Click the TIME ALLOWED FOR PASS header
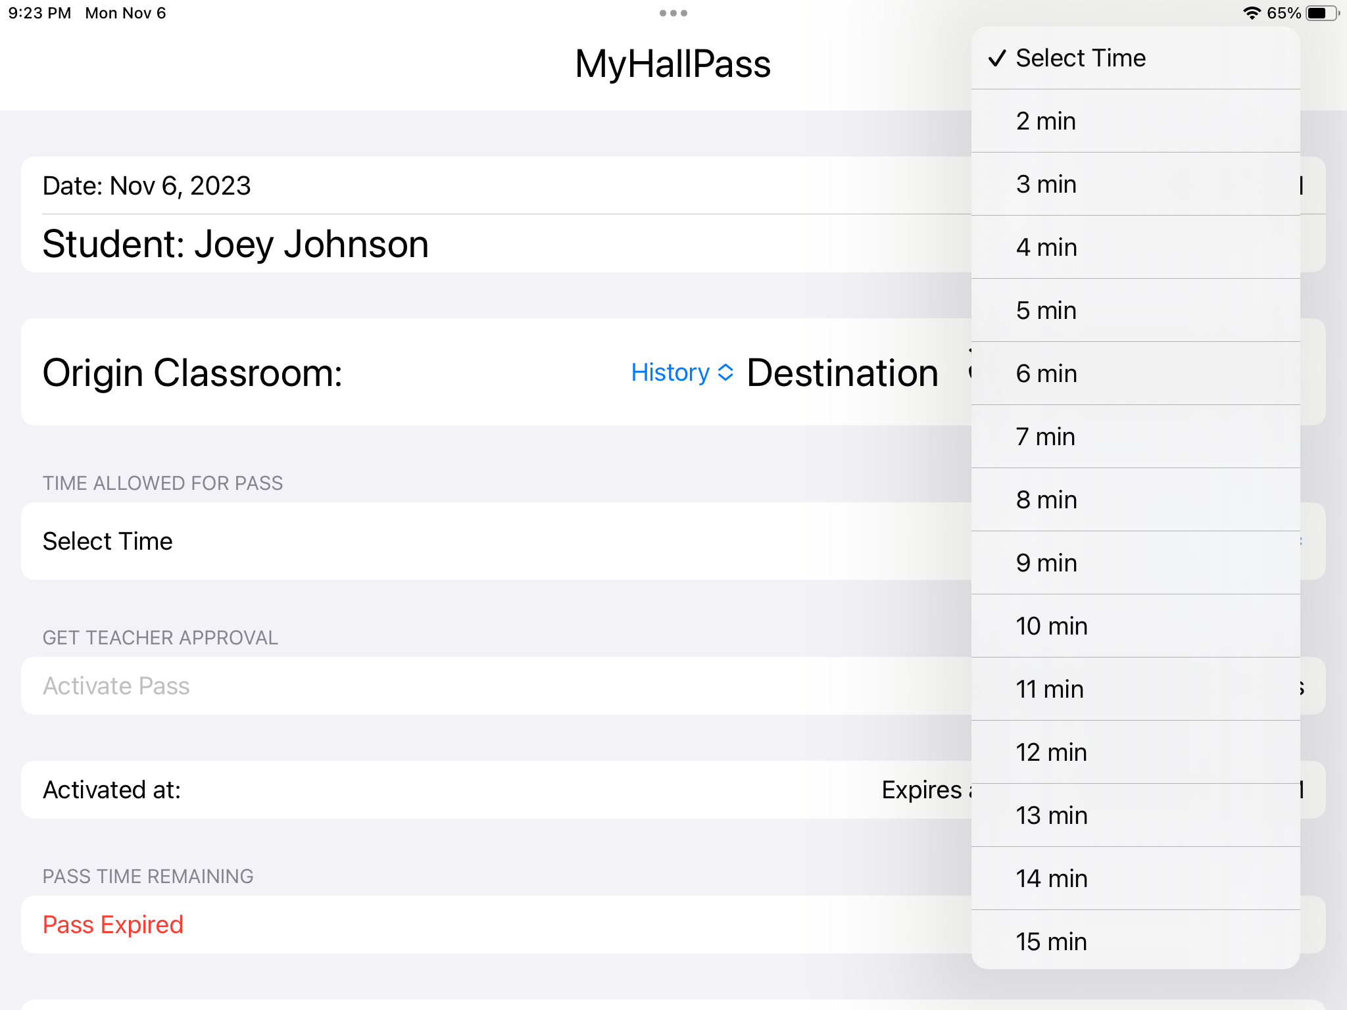 pos(162,483)
